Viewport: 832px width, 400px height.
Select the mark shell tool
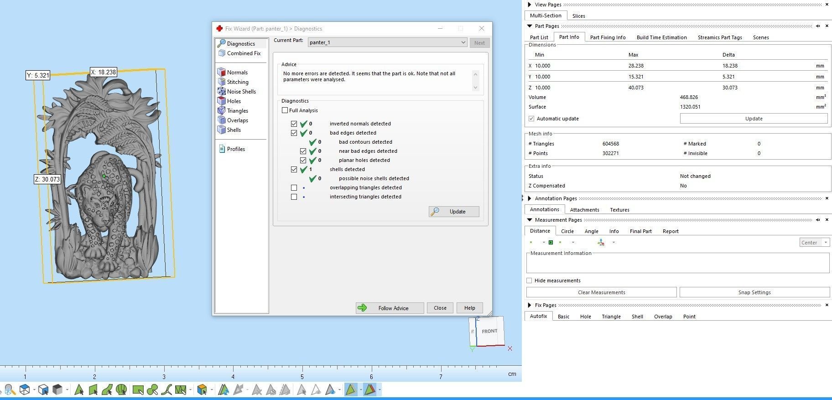click(x=121, y=390)
